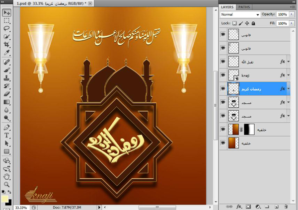This screenshot has height=210, width=298.
Task: Expand the knaji layer effects arrow
Action: tap(289, 74)
